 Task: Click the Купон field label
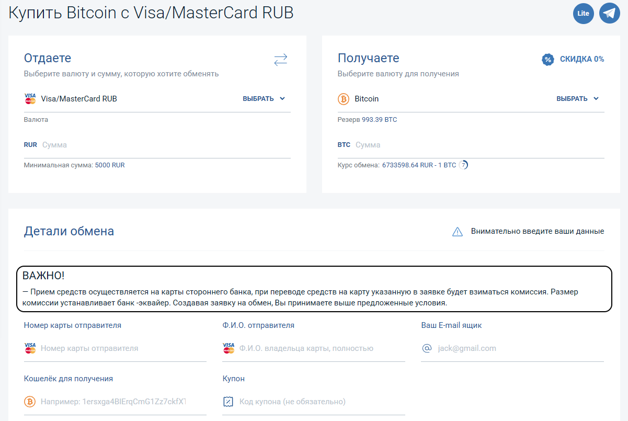pos(234,379)
